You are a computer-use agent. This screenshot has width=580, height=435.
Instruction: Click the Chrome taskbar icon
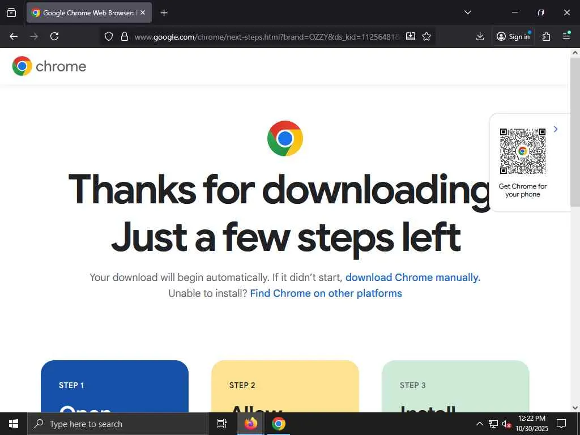click(279, 424)
